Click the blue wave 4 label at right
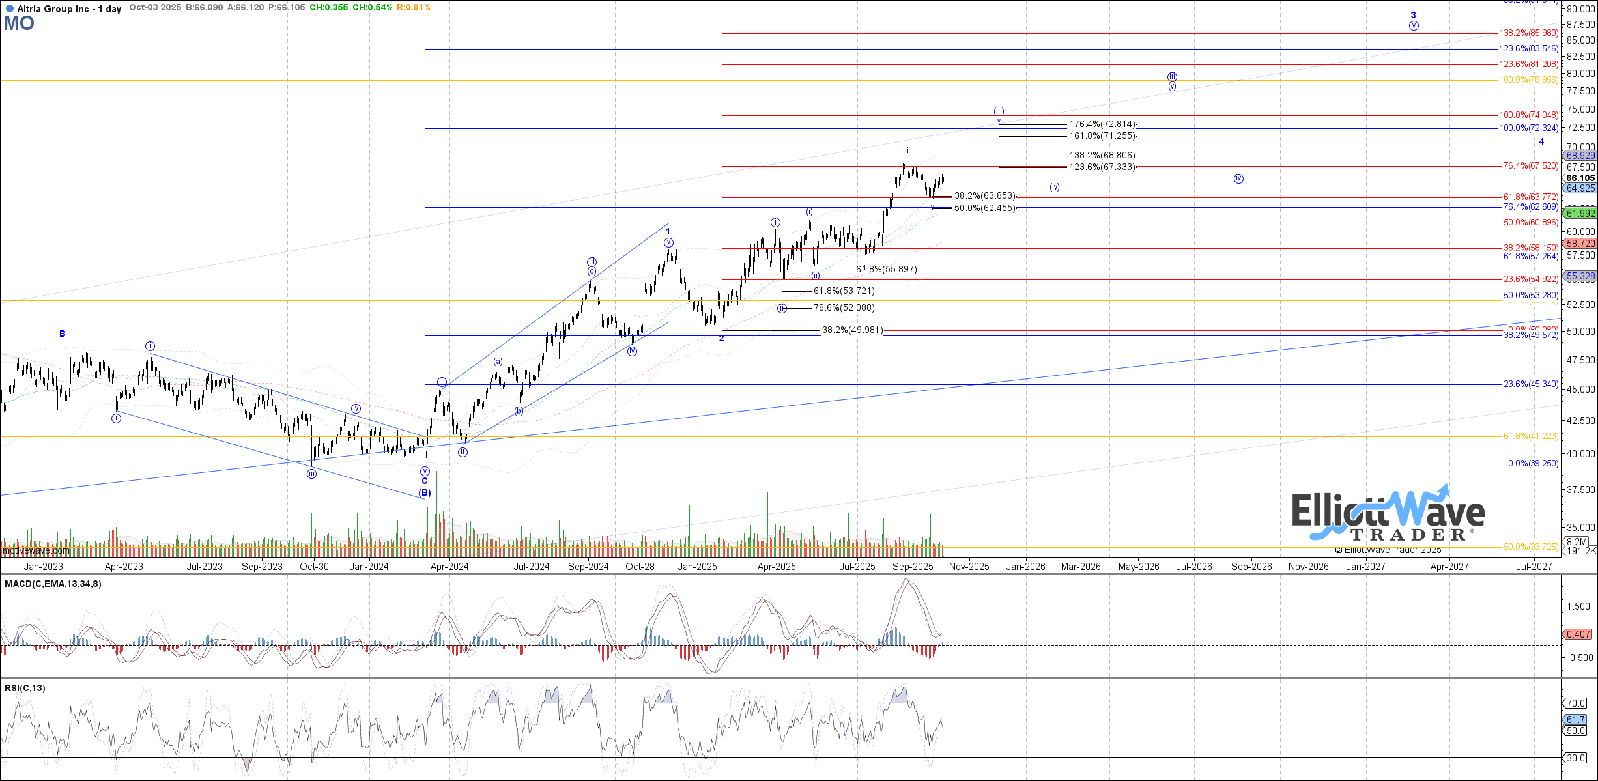 pos(1541,142)
